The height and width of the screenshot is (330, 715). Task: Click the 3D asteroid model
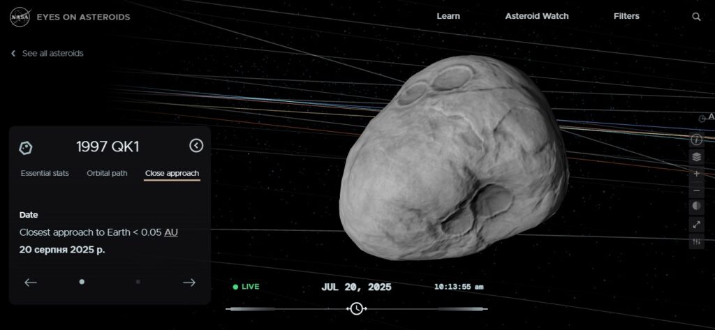[x=454, y=157]
